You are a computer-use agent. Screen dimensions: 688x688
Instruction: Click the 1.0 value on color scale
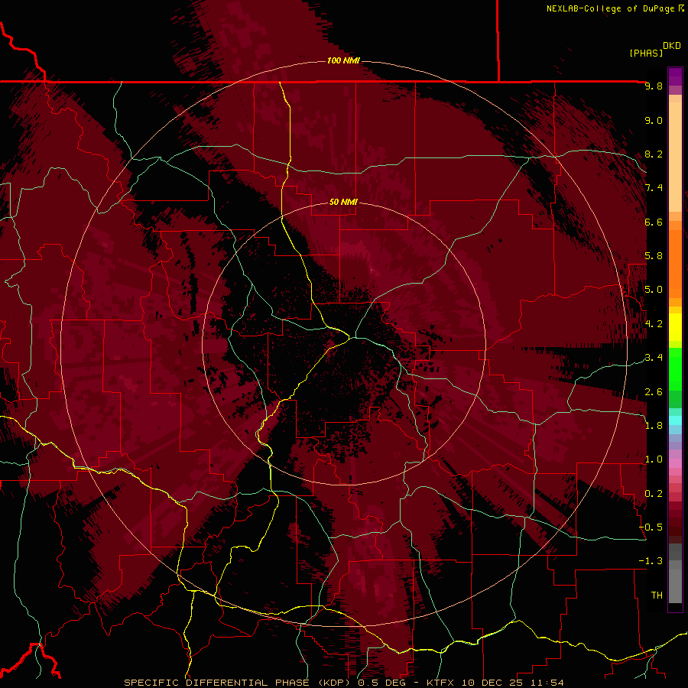[654, 459]
